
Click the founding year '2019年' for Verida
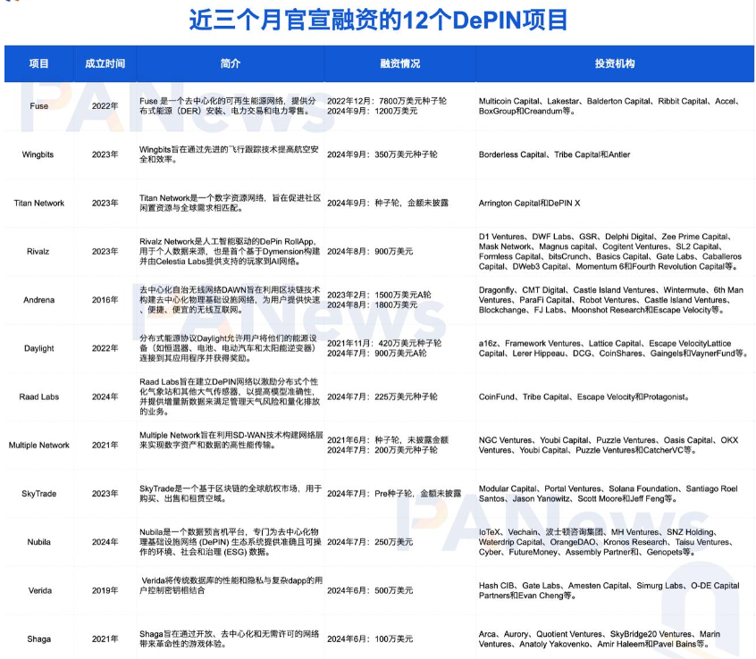click(x=105, y=590)
